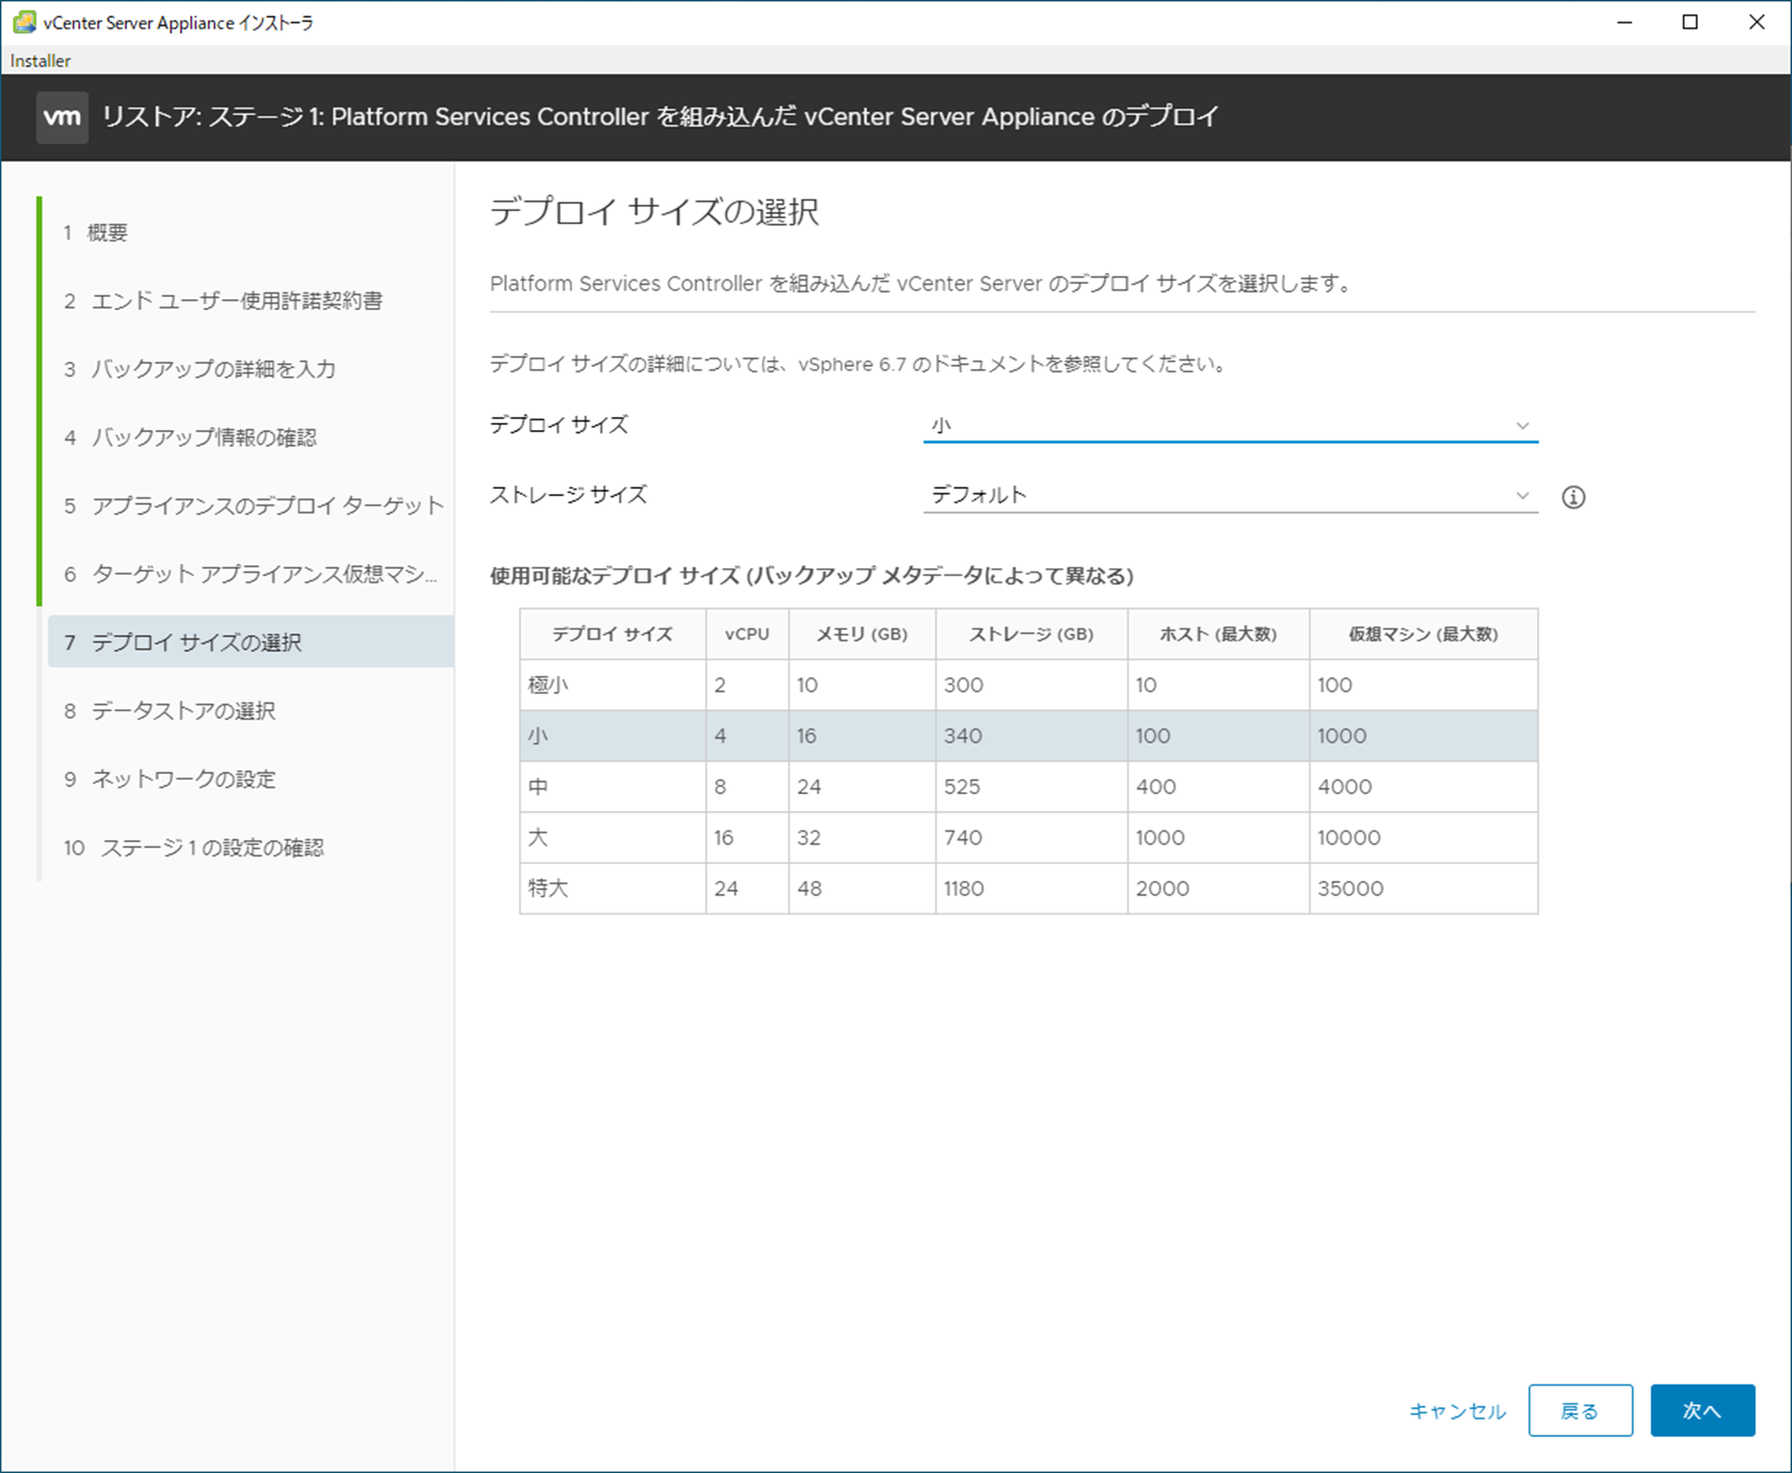Viewport: 1792px width, 1473px height.
Task: Click the chevron arrow of デフォルト combo box
Action: (1522, 495)
